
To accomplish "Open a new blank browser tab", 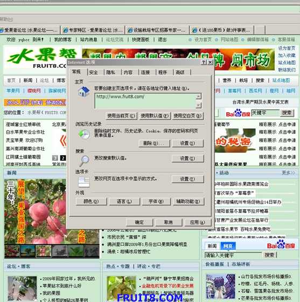I will tap(260, 30).
